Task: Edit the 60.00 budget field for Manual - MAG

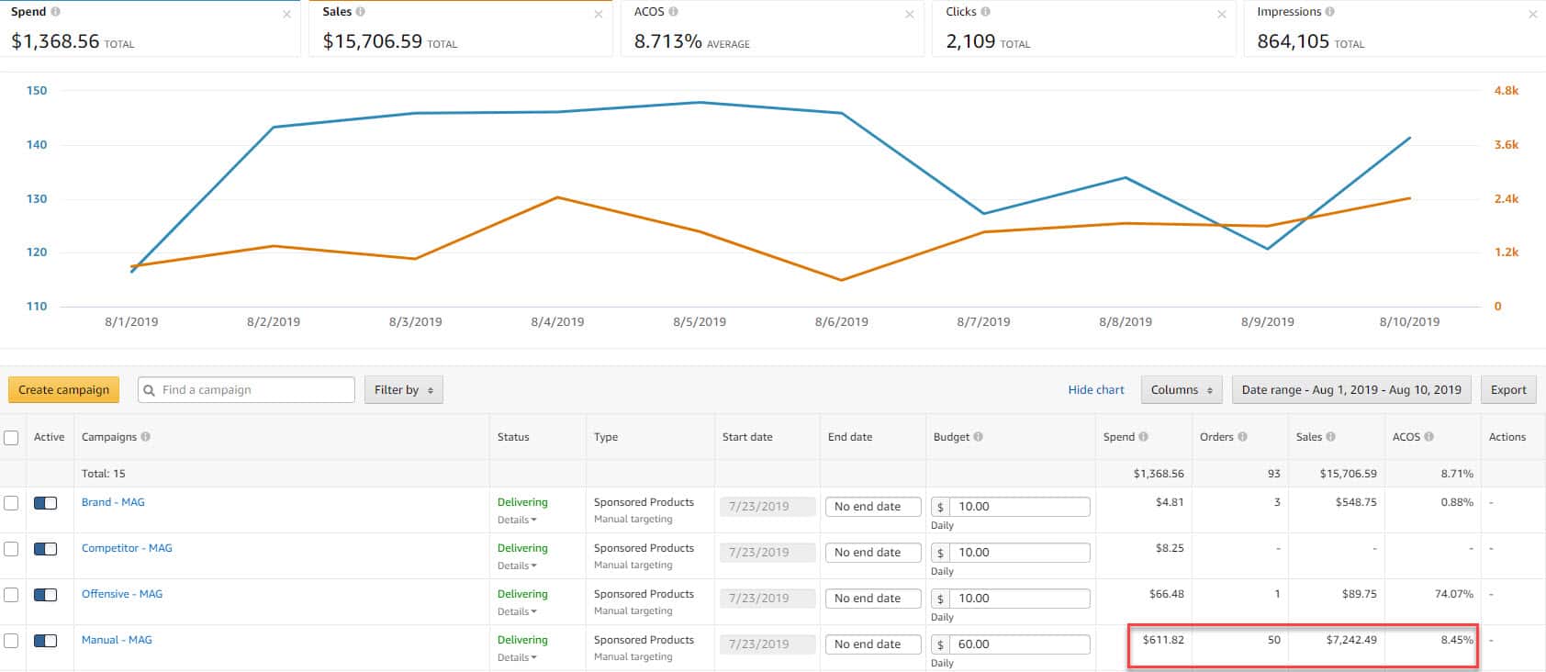Action: click(1019, 644)
